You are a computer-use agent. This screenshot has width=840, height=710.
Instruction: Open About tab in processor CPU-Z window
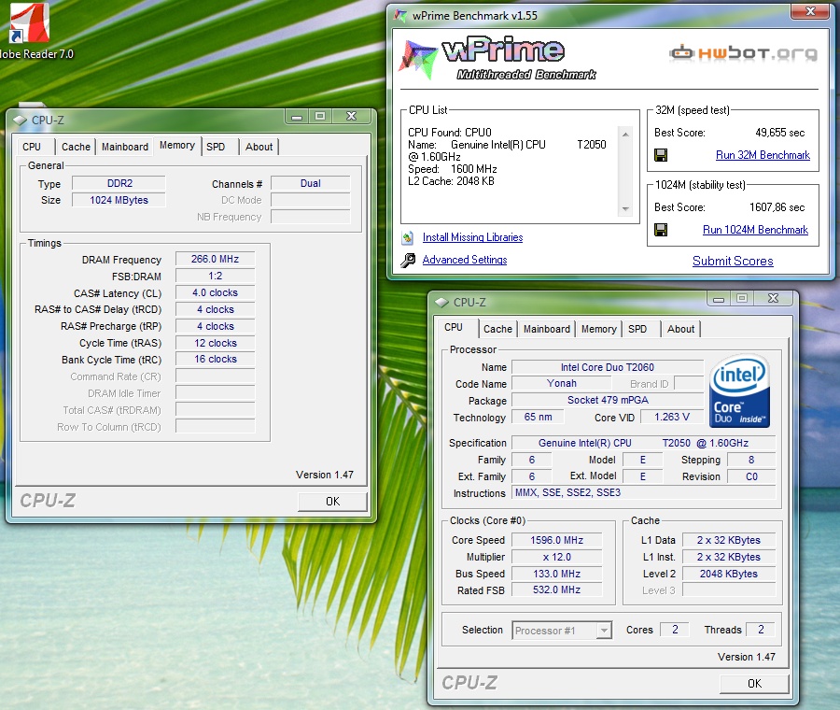(x=680, y=329)
